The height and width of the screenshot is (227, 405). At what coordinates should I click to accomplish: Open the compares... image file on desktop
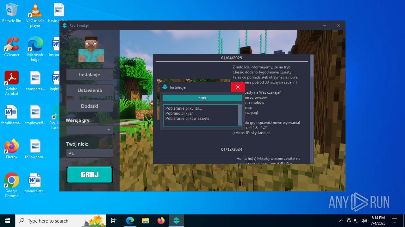35,81
